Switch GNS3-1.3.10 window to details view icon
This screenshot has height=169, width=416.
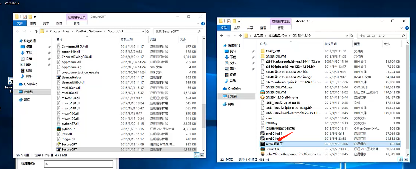tap(401, 159)
